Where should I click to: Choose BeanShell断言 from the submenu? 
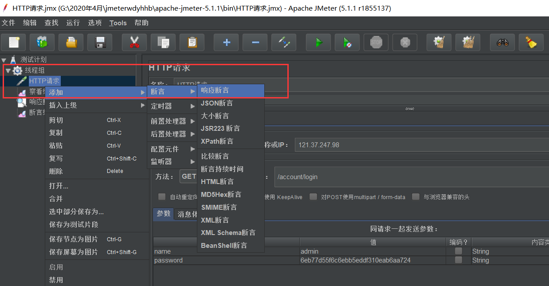231,245
